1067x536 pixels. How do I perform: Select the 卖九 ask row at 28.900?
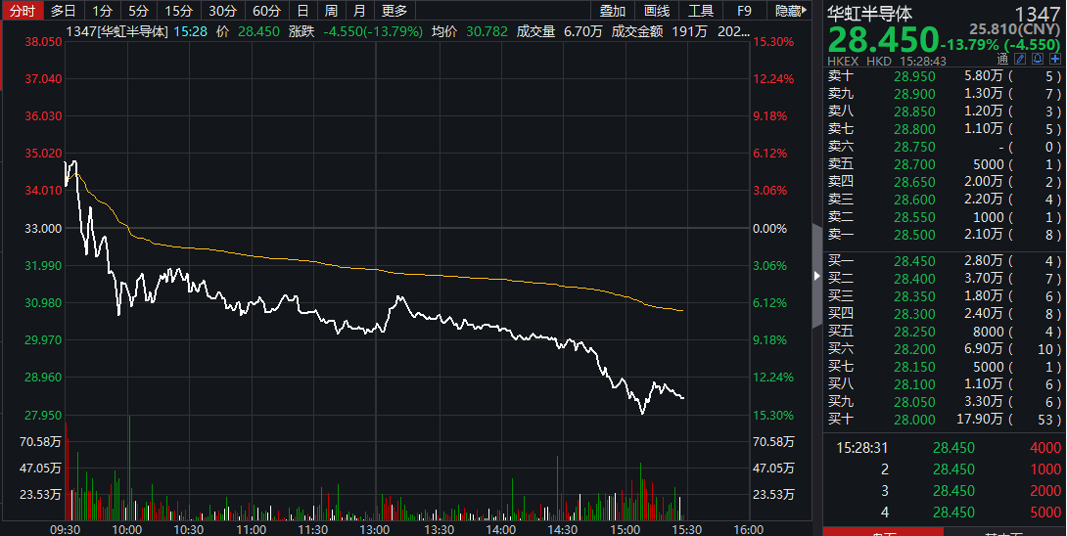point(945,94)
